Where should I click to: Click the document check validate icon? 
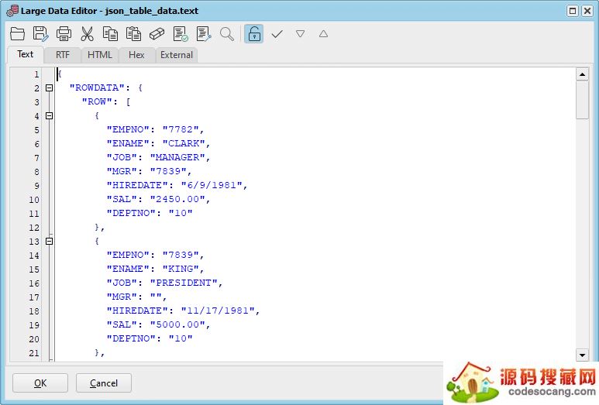[181, 34]
